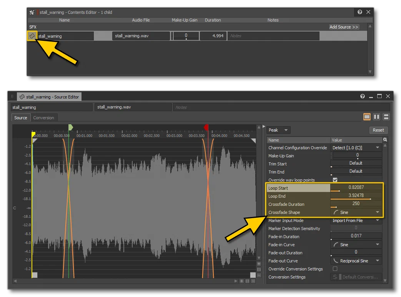The height and width of the screenshot is (297, 401).
Task: Click the yellow playback cursor marker
Action: [x=33, y=134]
